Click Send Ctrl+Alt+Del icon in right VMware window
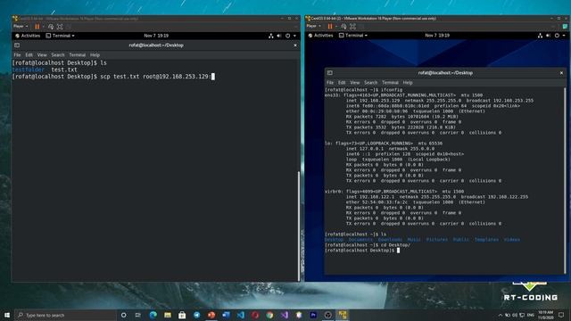This screenshot has width=571, height=321. click(343, 27)
